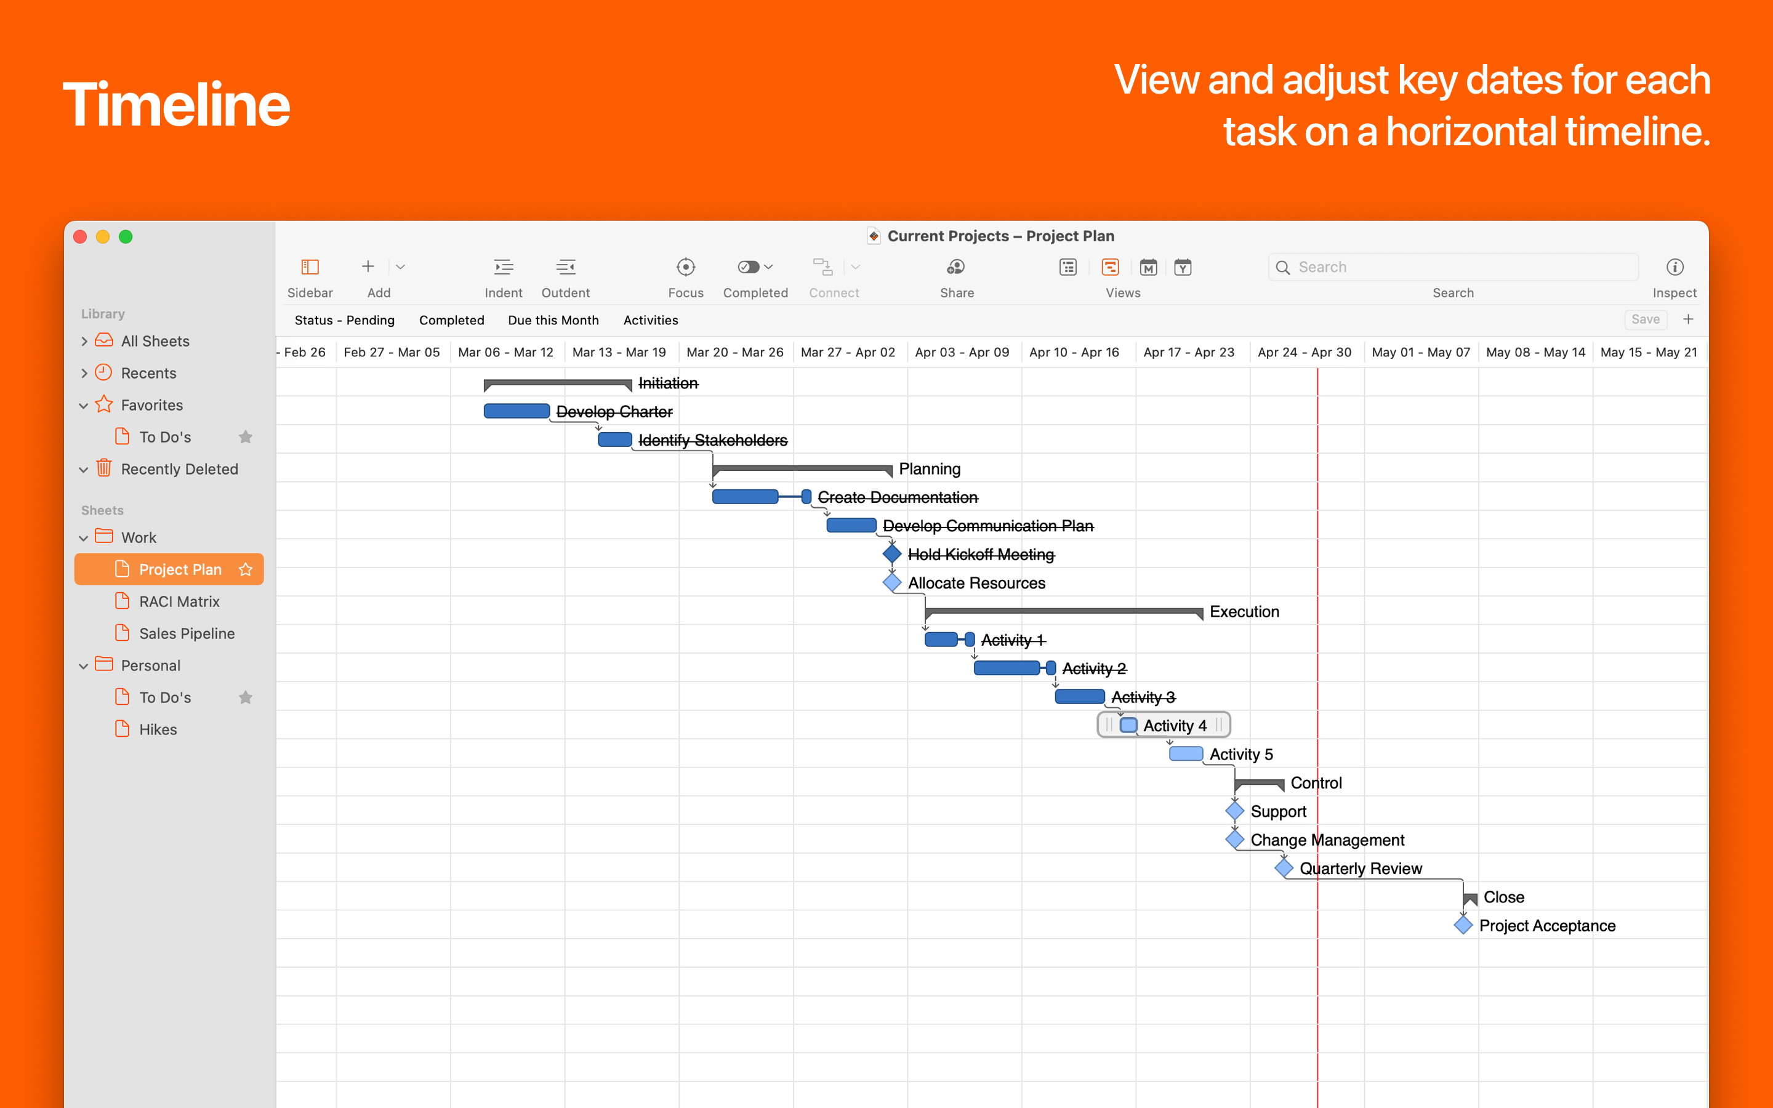Screen dimensions: 1773x1108
Task: Select the year calendar view icon
Action: click(1183, 268)
